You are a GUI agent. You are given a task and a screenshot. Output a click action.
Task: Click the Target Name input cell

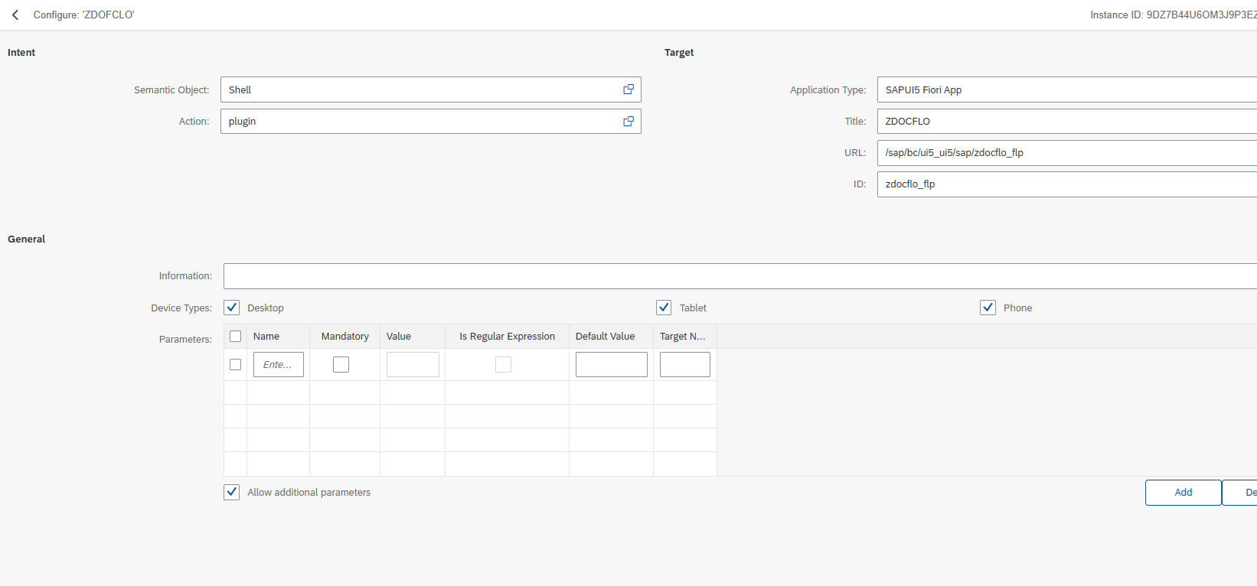[685, 365]
